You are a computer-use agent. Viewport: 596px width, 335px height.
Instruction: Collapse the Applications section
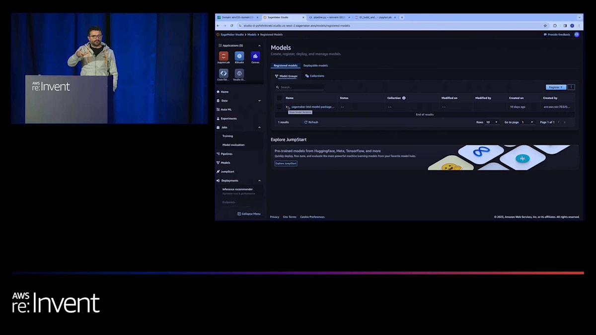coord(259,46)
